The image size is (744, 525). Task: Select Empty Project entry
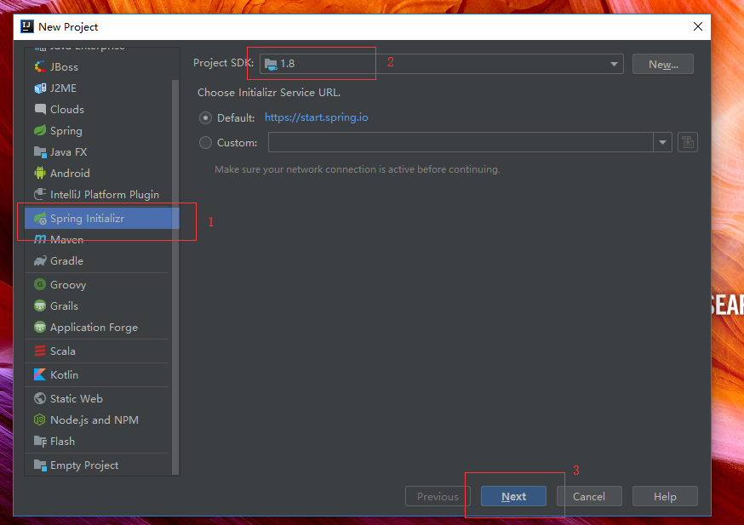pyautogui.click(x=102, y=465)
